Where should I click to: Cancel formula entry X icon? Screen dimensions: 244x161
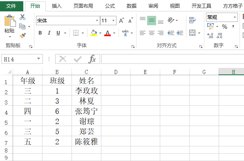coord(63,59)
